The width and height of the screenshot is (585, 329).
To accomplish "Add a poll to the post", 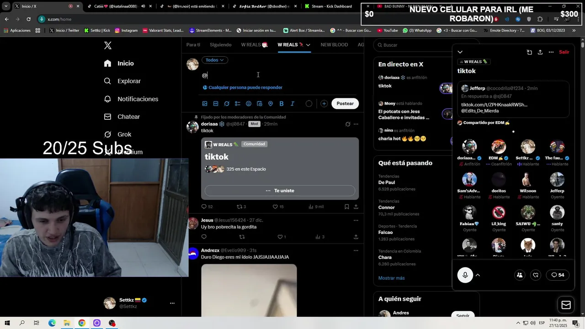I will point(238,104).
